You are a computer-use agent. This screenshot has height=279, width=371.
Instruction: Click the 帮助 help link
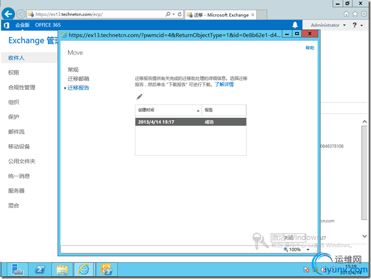click(x=310, y=48)
